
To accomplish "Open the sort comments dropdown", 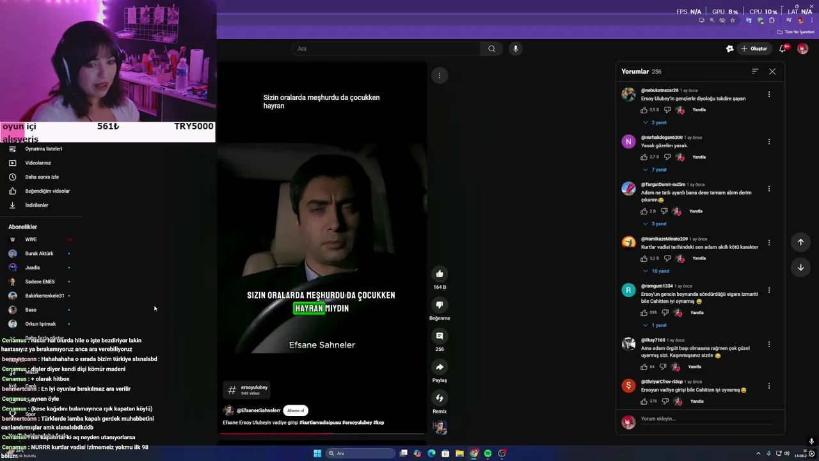I will tap(755, 72).
